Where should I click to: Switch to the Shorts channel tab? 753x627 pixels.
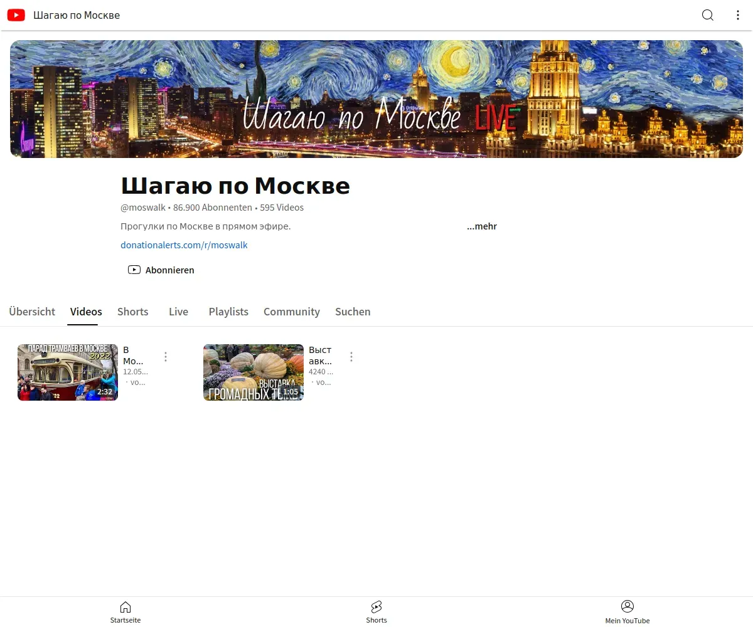(x=133, y=312)
